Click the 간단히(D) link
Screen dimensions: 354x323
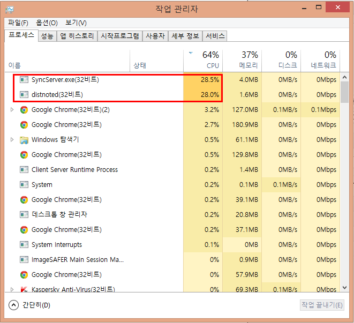[36, 305]
